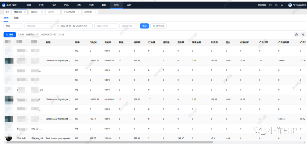Close the 订单列表 tab
Screen dimensions: 307x144
(x=95, y=12)
